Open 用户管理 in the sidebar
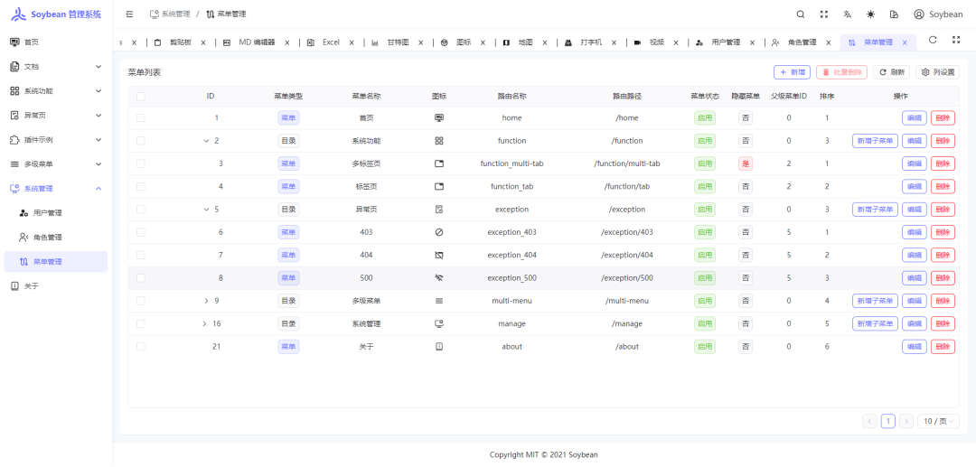 47,213
